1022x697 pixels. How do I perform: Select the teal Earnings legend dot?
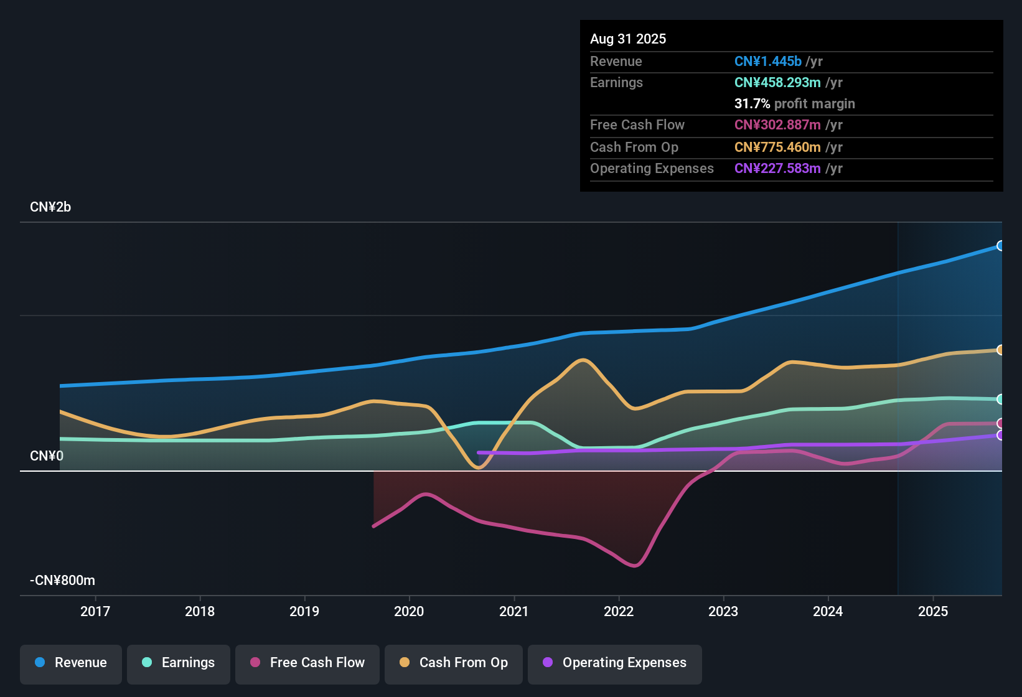click(147, 663)
